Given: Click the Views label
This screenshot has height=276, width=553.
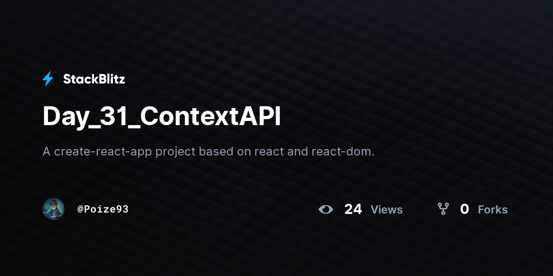Looking at the screenshot, I should [387, 210].
